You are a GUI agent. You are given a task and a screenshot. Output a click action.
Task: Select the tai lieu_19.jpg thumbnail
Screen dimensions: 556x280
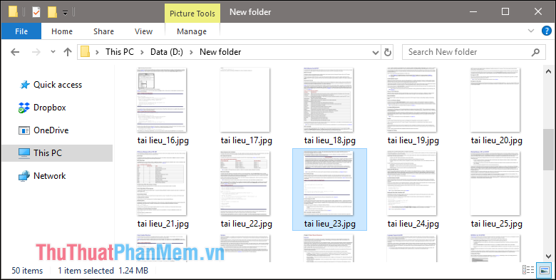[x=412, y=100]
